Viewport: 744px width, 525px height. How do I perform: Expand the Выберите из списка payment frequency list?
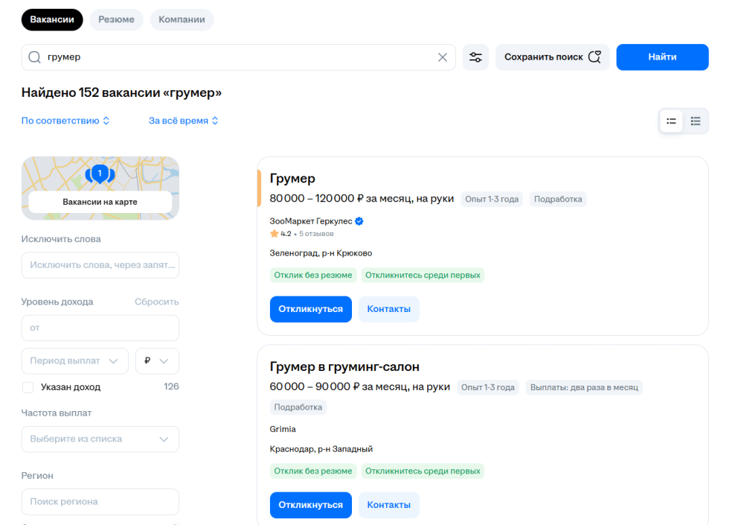(x=100, y=439)
